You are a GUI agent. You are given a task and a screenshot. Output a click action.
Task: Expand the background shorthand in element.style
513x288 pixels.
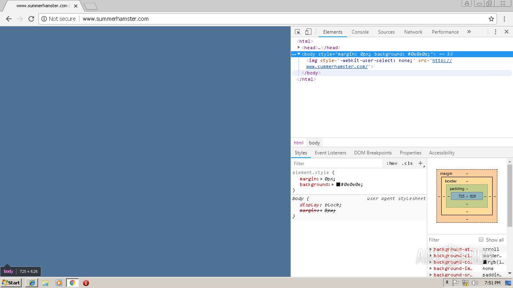[x=333, y=185]
